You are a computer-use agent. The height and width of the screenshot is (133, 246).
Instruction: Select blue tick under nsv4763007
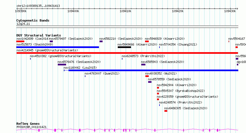(x=85, y=76)
